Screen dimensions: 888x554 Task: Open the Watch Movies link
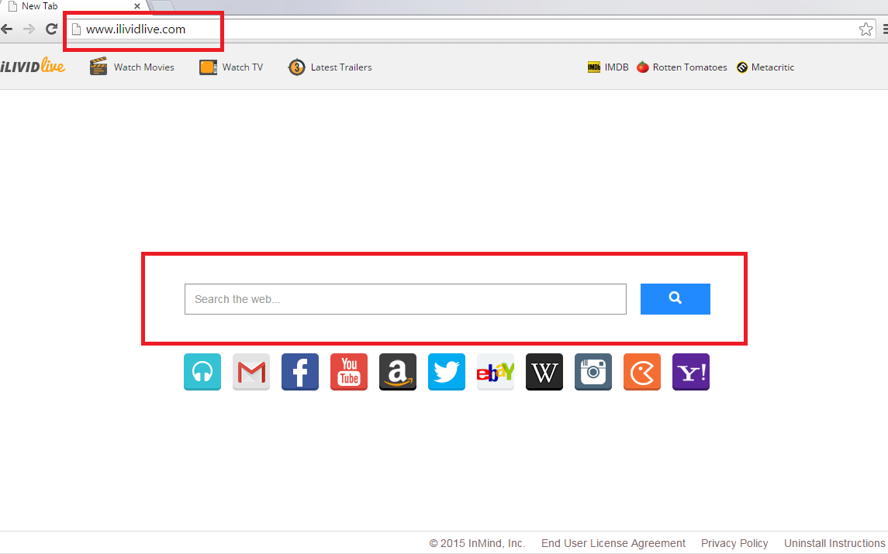click(x=133, y=67)
